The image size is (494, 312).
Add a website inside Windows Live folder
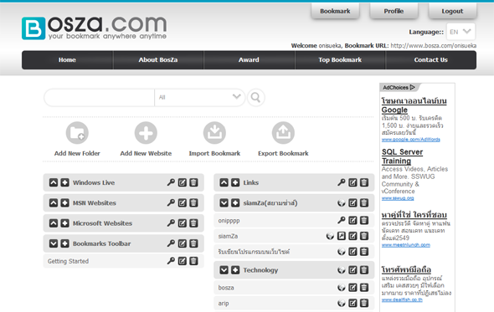click(65, 182)
